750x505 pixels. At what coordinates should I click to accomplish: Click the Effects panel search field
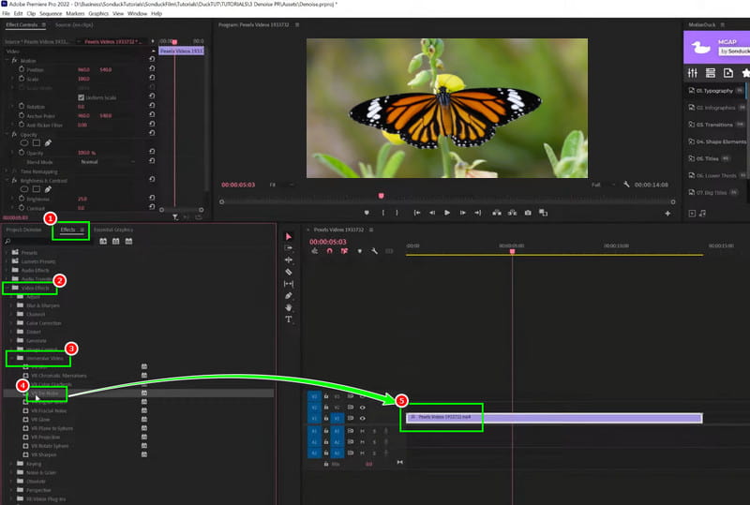point(48,241)
